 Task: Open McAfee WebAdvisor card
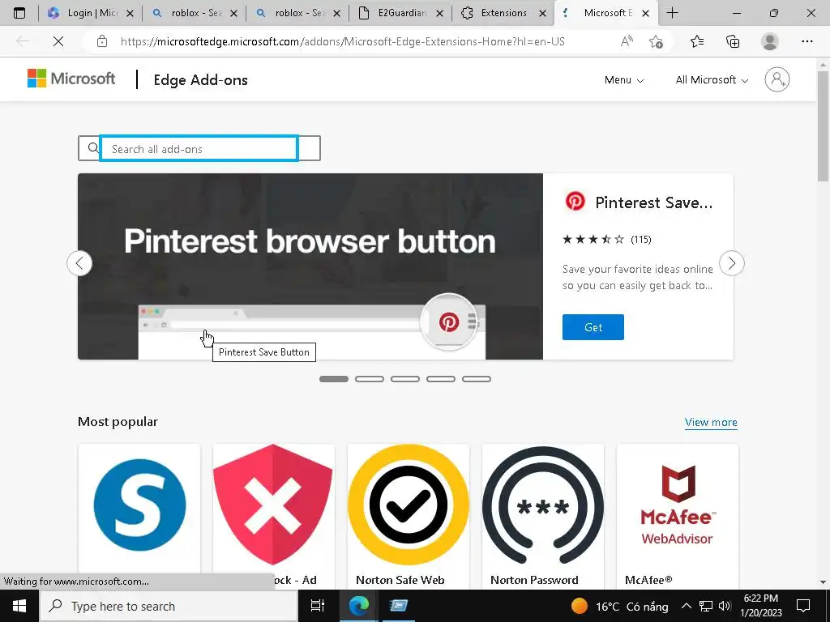click(678, 516)
